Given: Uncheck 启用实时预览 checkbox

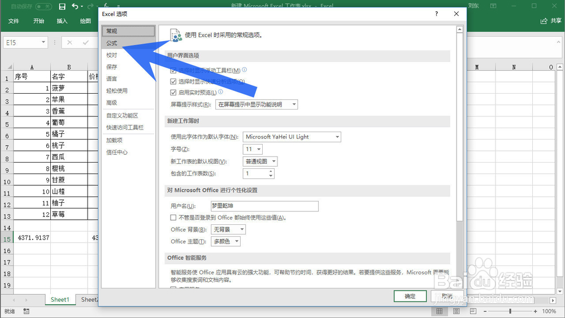Looking at the screenshot, I should pos(173,93).
